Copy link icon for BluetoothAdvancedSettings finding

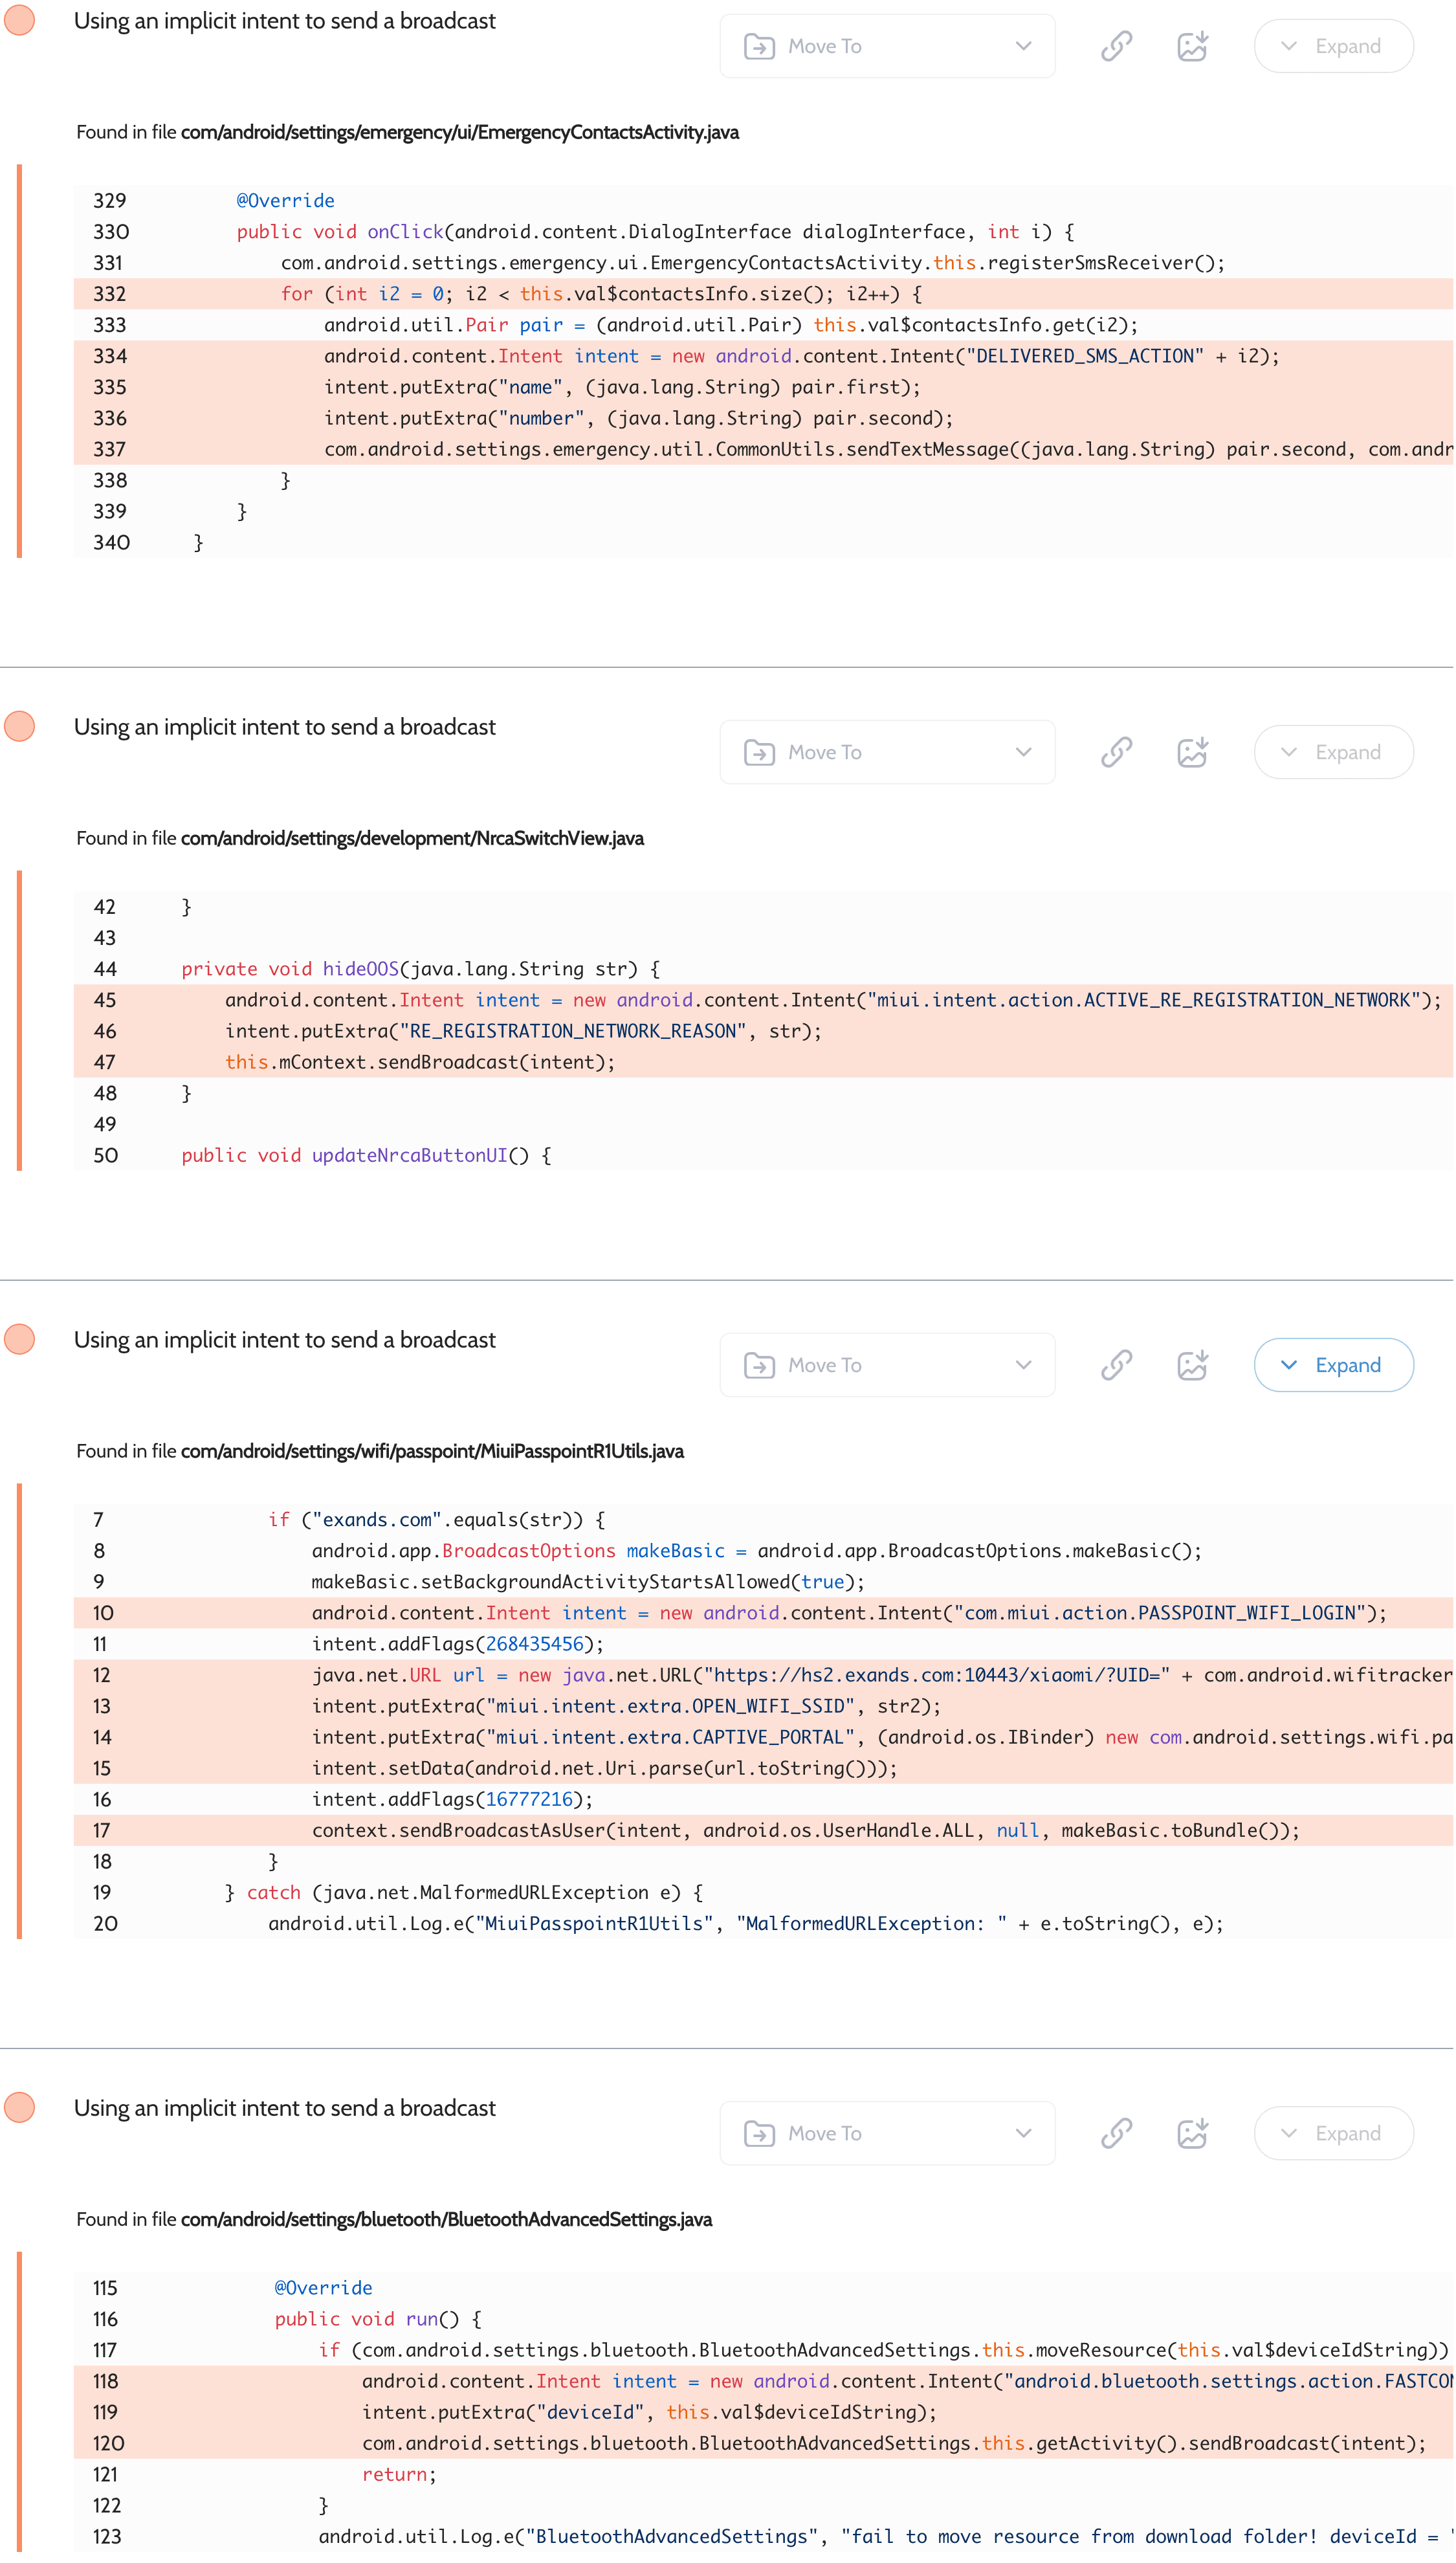pyautogui.click(x=1116, y=2133)
